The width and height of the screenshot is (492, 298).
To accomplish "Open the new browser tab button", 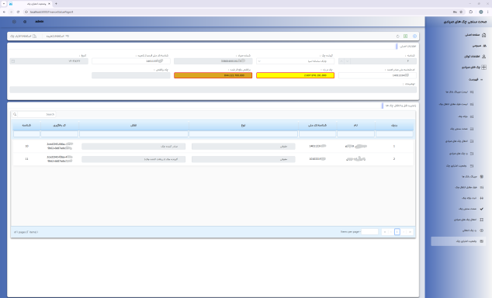I will (56, 4).
